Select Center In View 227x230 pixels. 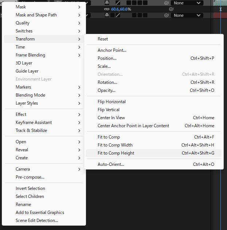[154, 118]
